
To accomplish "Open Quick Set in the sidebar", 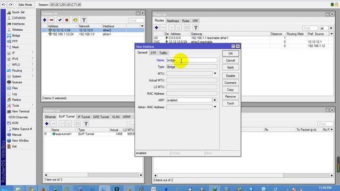I will (18, 12).
